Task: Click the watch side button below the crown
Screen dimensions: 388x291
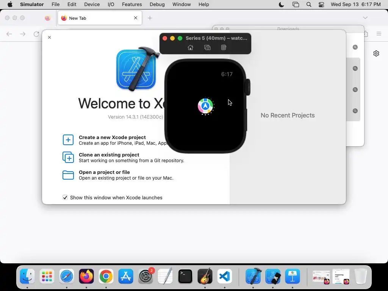Action: pyautogui.click(x=246, y=120)
